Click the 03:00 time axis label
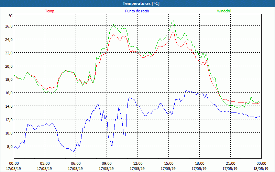The height and width of the screenshot is (172, 275). (x=45, y=164)
